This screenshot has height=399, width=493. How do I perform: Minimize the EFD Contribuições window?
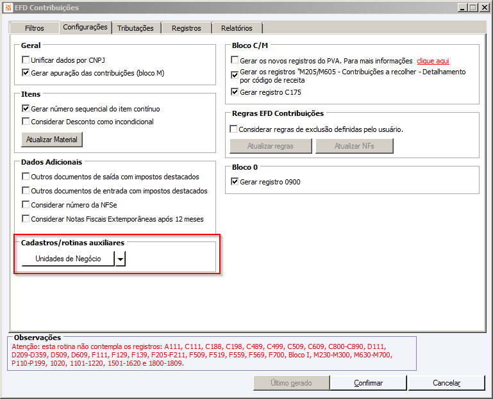pos(462,8)
